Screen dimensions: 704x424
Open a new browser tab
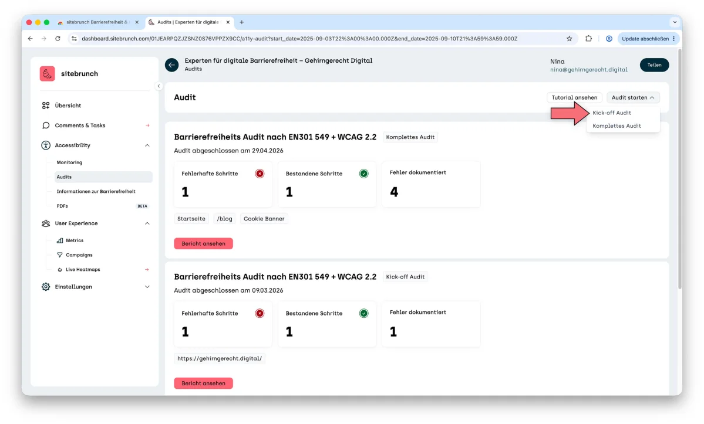(x=241, y=22)
